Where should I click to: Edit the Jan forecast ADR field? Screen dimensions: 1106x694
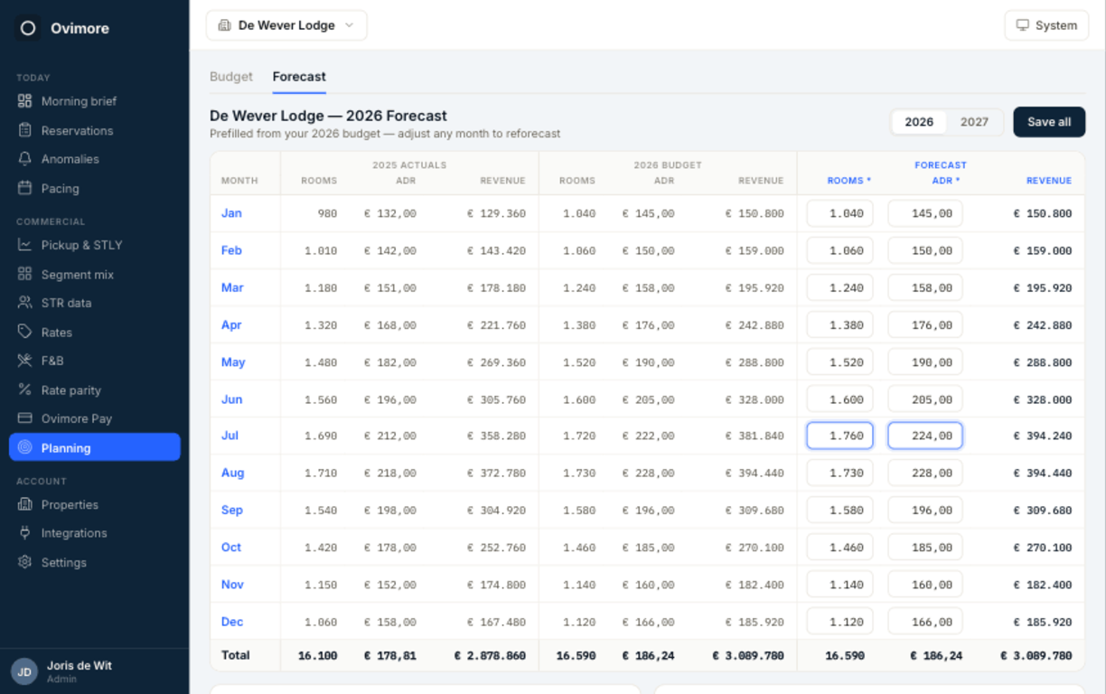pos(925,213)
